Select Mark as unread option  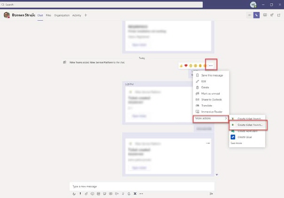click(210, 93)
